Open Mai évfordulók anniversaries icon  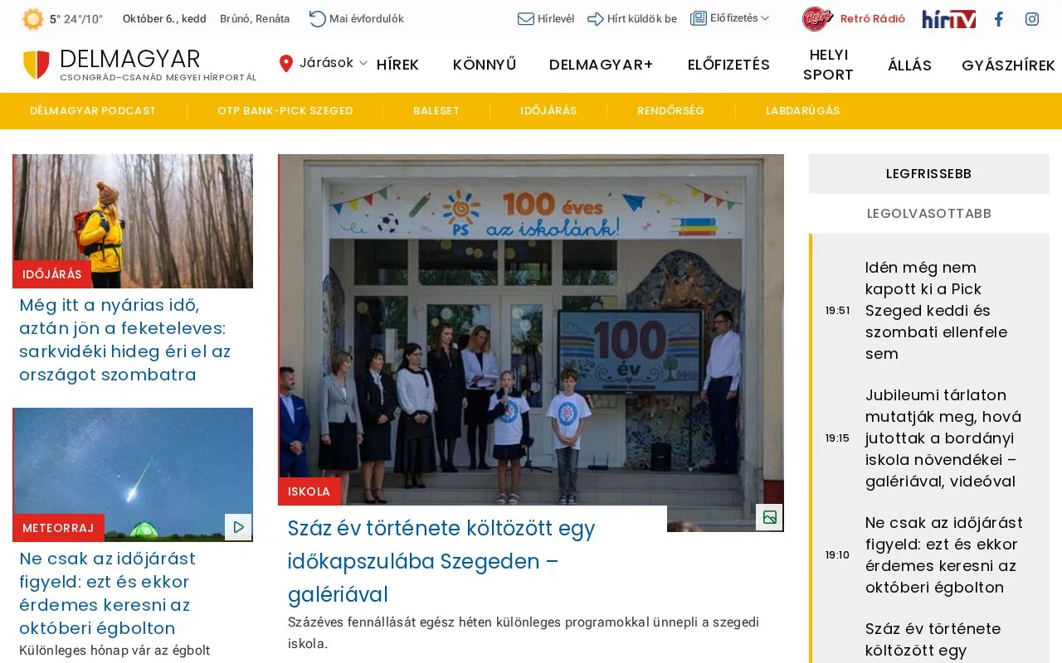tap(318, 18)
